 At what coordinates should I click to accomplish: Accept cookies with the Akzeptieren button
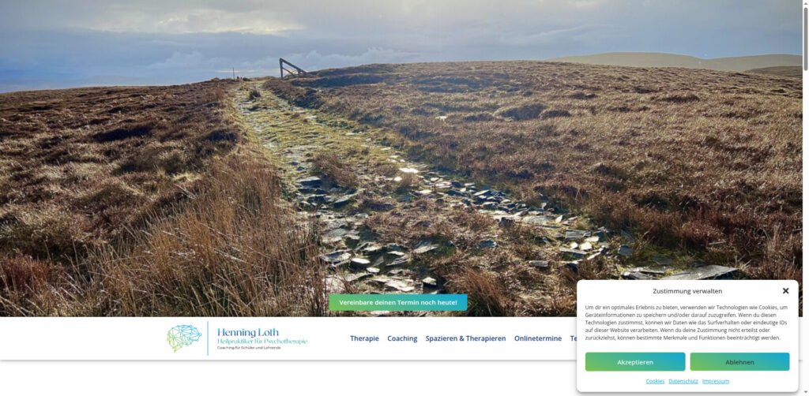pyautogui.click(x=635, y=362)
